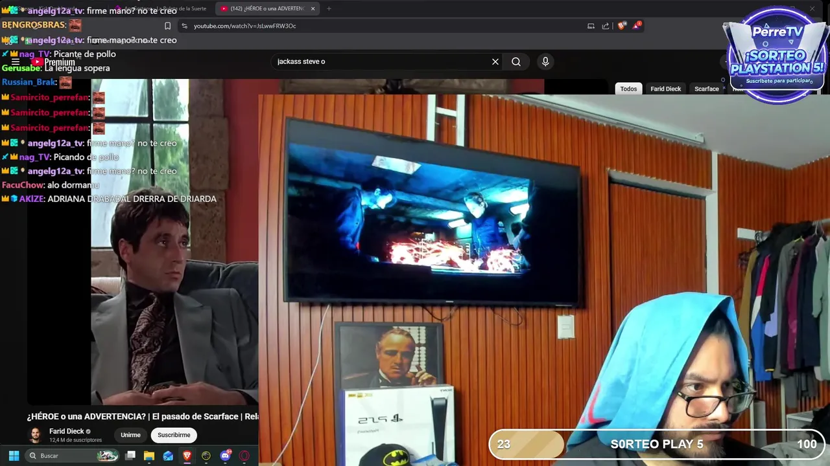The image size is (830, 466).
Task: Click the Brave browser taskbar icon
Action: pyautogui.click(x=187, y=456)
